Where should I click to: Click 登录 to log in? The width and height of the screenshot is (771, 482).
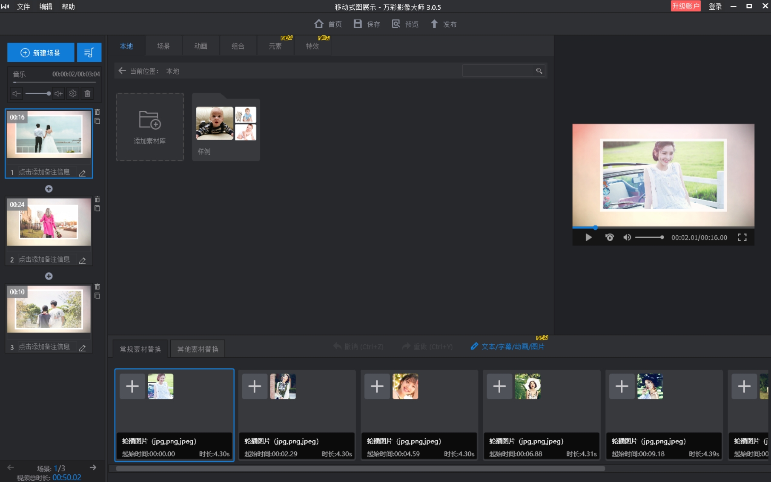(715, 6)
